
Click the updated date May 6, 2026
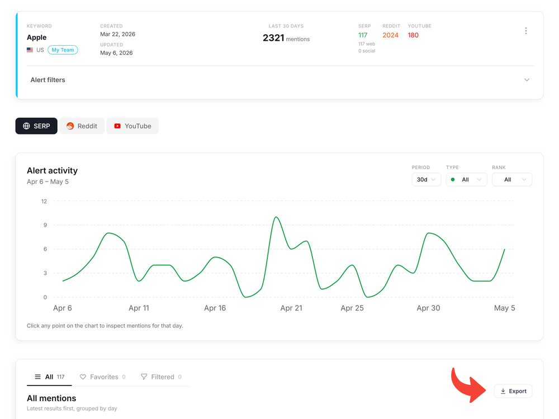click(116, 53)
